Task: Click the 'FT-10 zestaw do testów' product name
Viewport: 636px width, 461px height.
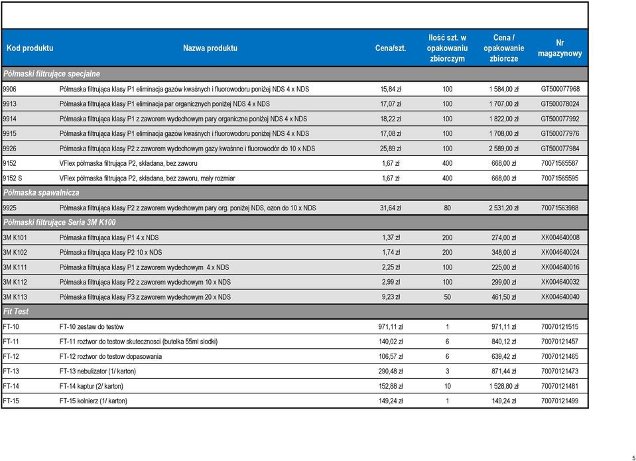Action: tap(92, 326)
